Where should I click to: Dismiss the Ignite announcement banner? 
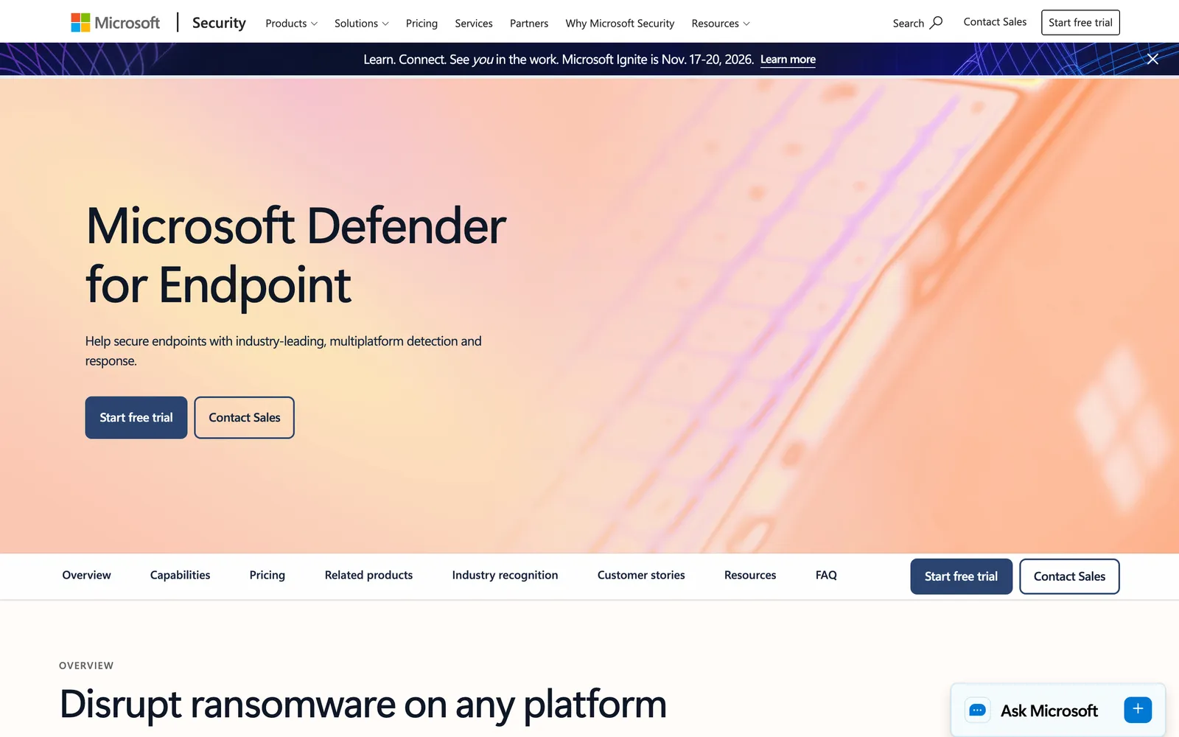[1152, 59]
